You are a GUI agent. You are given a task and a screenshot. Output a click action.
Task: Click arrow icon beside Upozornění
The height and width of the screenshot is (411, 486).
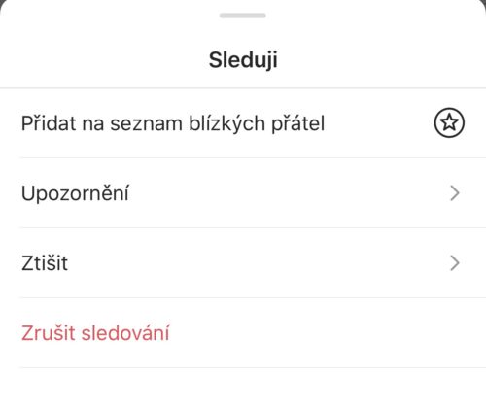pos(455,193)
